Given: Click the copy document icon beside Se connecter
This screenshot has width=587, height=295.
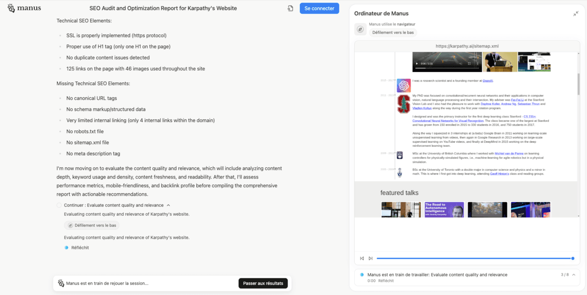Looking at the screenshot, I should (290, 8).
